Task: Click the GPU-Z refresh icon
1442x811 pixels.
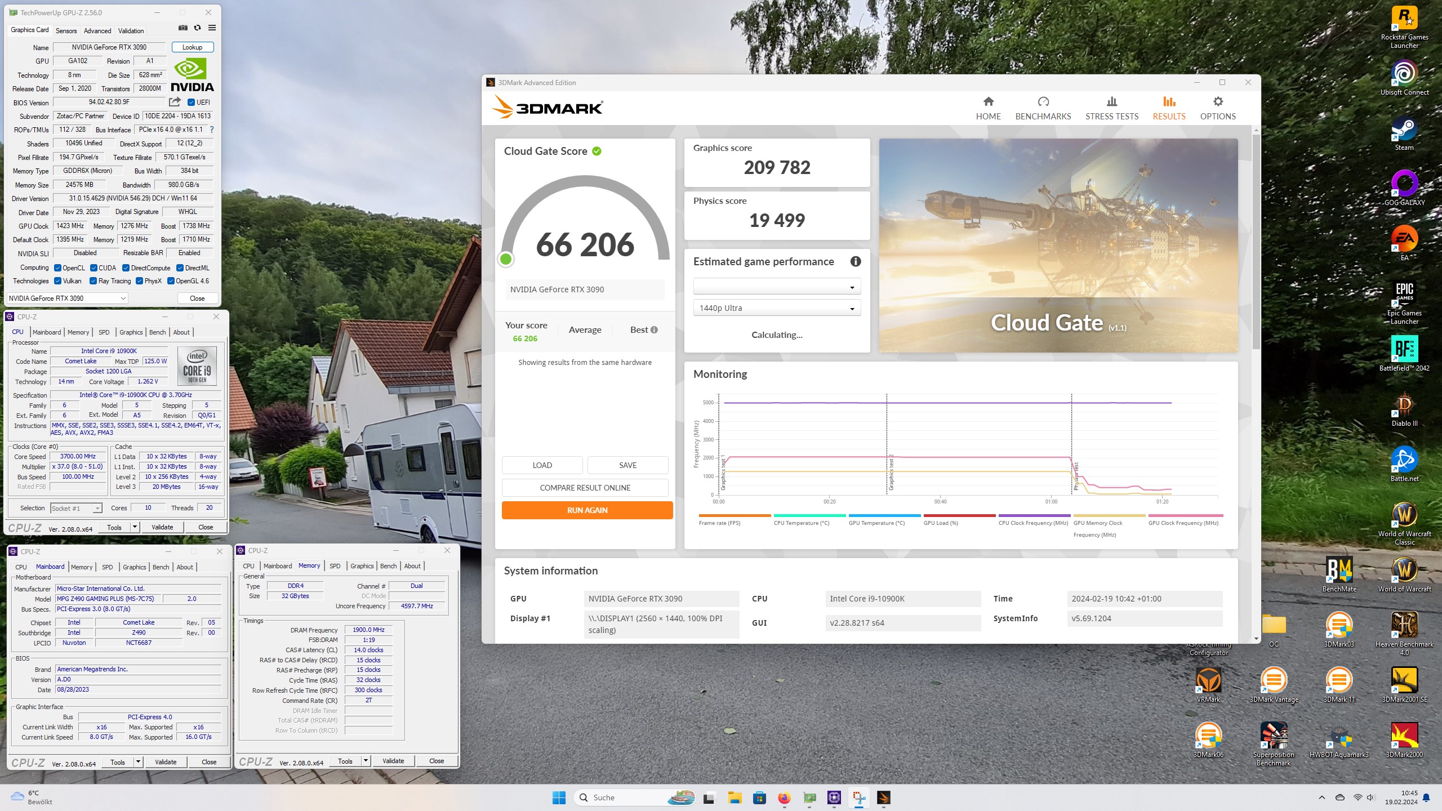Action: click(197, 28)
